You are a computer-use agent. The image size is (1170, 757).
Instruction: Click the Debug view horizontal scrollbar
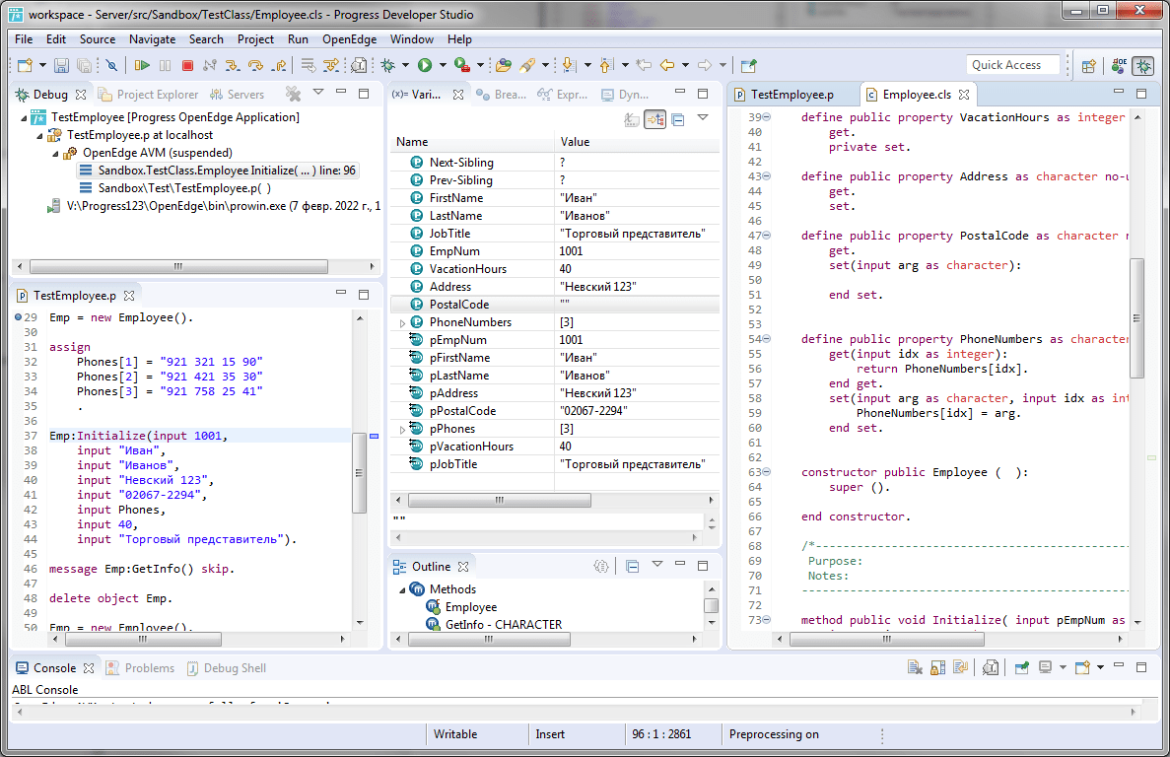tap(178, 266)
